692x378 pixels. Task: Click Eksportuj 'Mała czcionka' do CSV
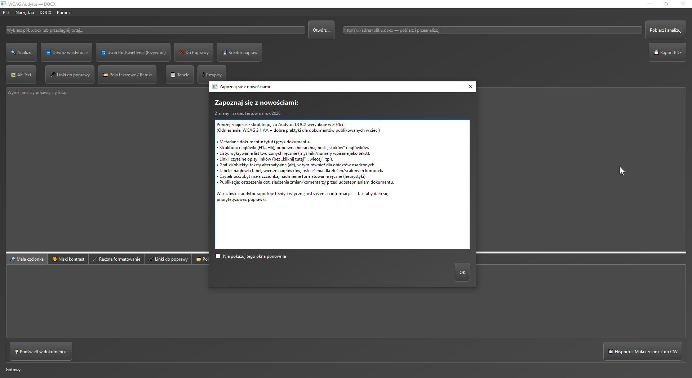coord(643,351)
